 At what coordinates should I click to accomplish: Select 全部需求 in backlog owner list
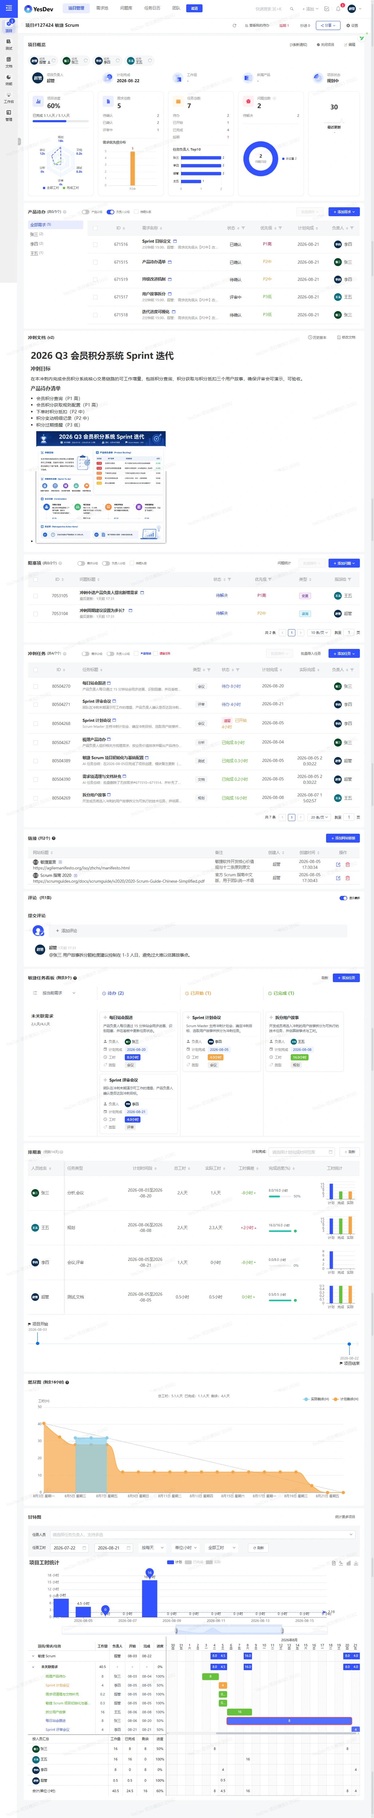[x=55, y=225]
